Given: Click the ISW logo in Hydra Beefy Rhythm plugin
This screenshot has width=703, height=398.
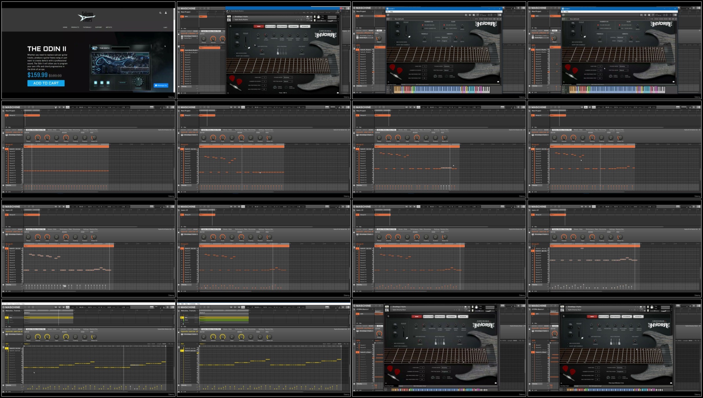Looking at the screenshot, I should tap(229, 20).
